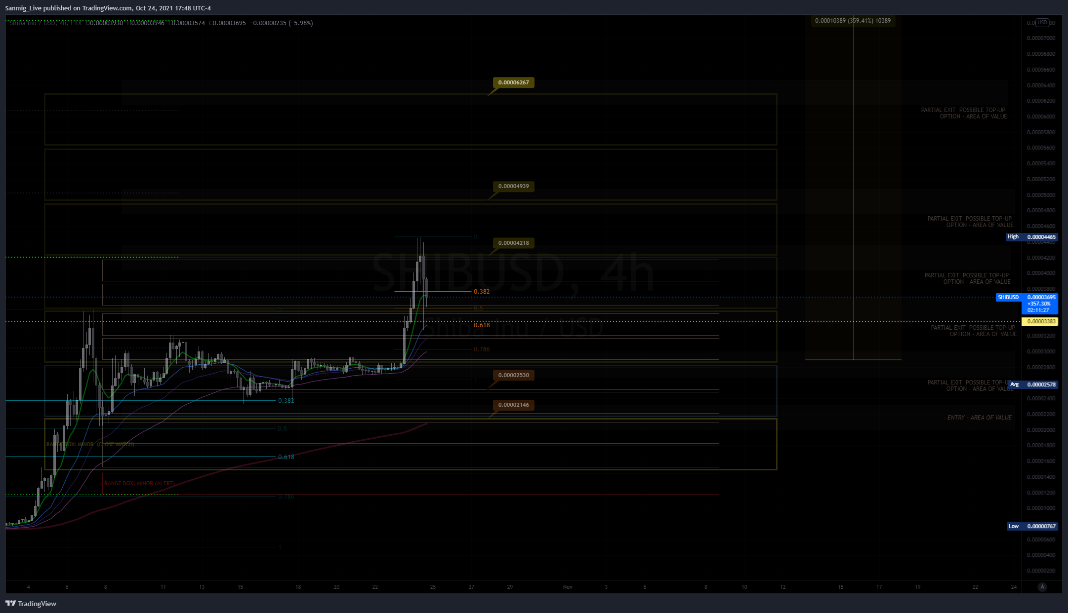
Task: Select the Low 0.00000767 price axis label
Action: pos(1032,526)
